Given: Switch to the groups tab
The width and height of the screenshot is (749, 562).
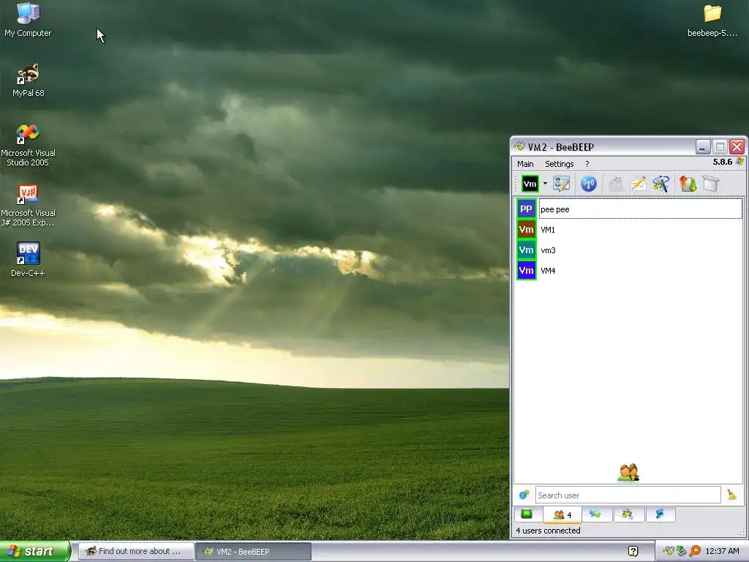Looking at the screenshot, I should (627, 514).
